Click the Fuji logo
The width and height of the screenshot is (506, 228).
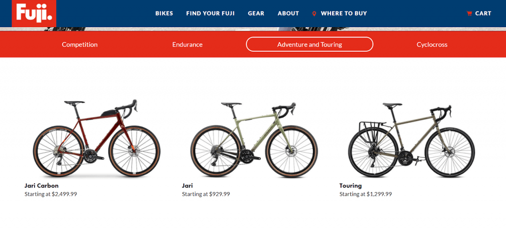coord(34,13)
